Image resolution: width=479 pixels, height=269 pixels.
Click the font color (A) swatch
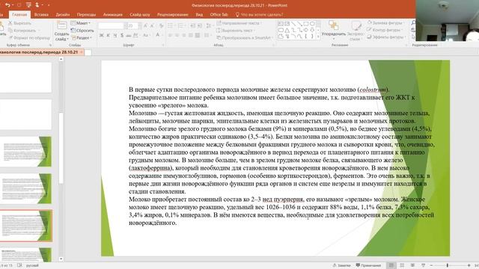(158, 35)
